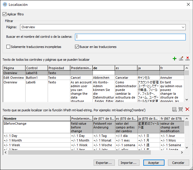Click the delete string red X icon
Viewport: 193px width, 170px height.
(x=187, y=109)
